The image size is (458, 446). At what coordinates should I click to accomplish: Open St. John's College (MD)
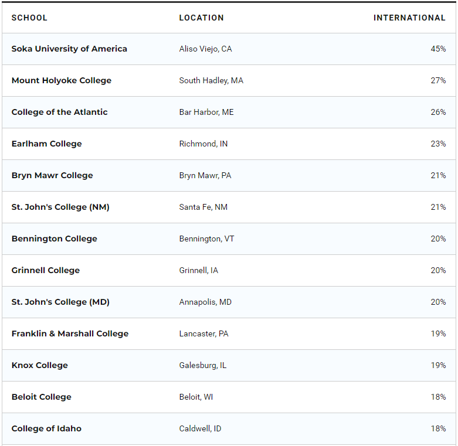(x=60, y=302)
